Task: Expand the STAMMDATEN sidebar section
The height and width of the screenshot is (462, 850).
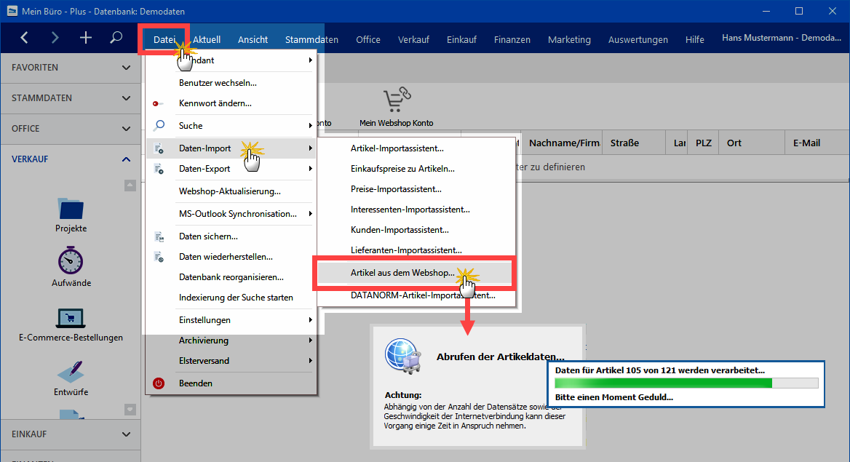Action: (x=71, y=98)
